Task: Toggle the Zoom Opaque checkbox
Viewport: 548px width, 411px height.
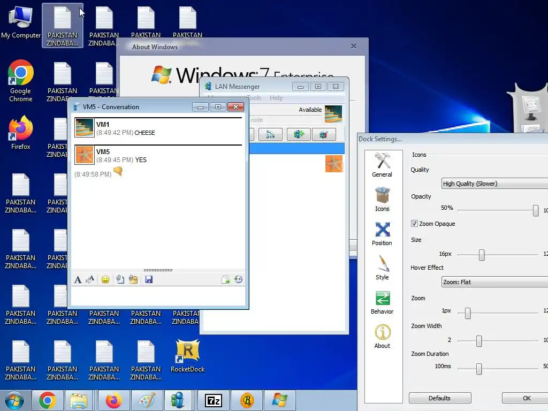Action: pos(415,224)
